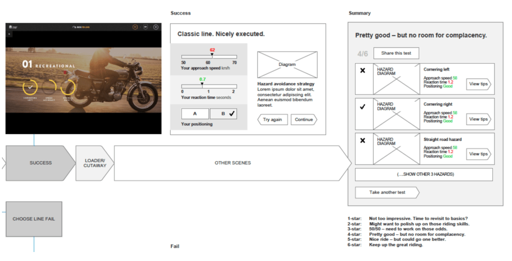The height and width of the screenshot is (261, 512).
Task: Click the Ride to Live logo
Action: pyautogui.click(x=82, y=27)
